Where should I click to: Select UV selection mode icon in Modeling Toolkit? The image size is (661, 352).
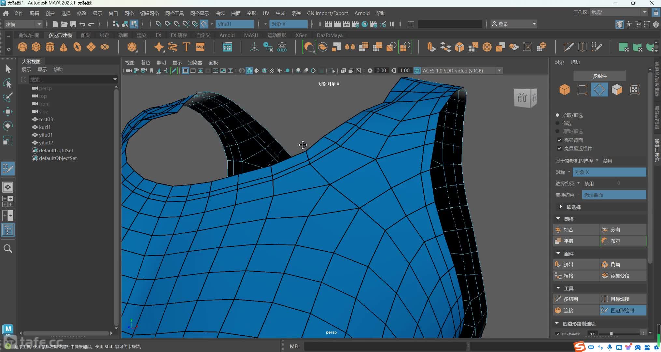(635, 90)
